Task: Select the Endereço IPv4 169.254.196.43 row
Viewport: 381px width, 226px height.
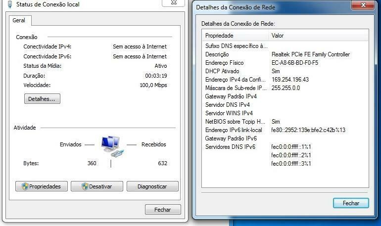Action: [x=285, y=80]
